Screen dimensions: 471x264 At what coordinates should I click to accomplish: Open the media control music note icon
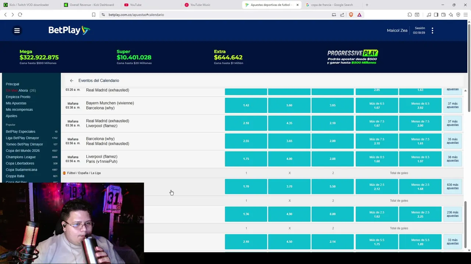click(429, 15)
